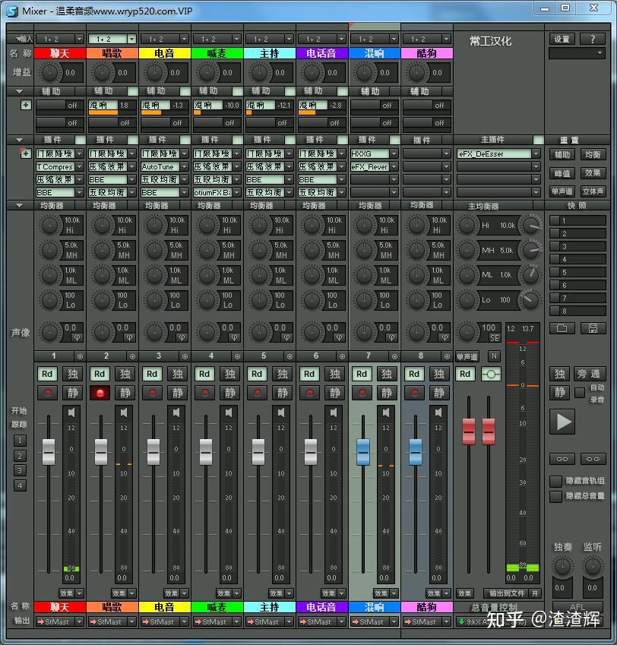
Task: Collapse the 均衡器 section triangle
Action: coord(19,205)
